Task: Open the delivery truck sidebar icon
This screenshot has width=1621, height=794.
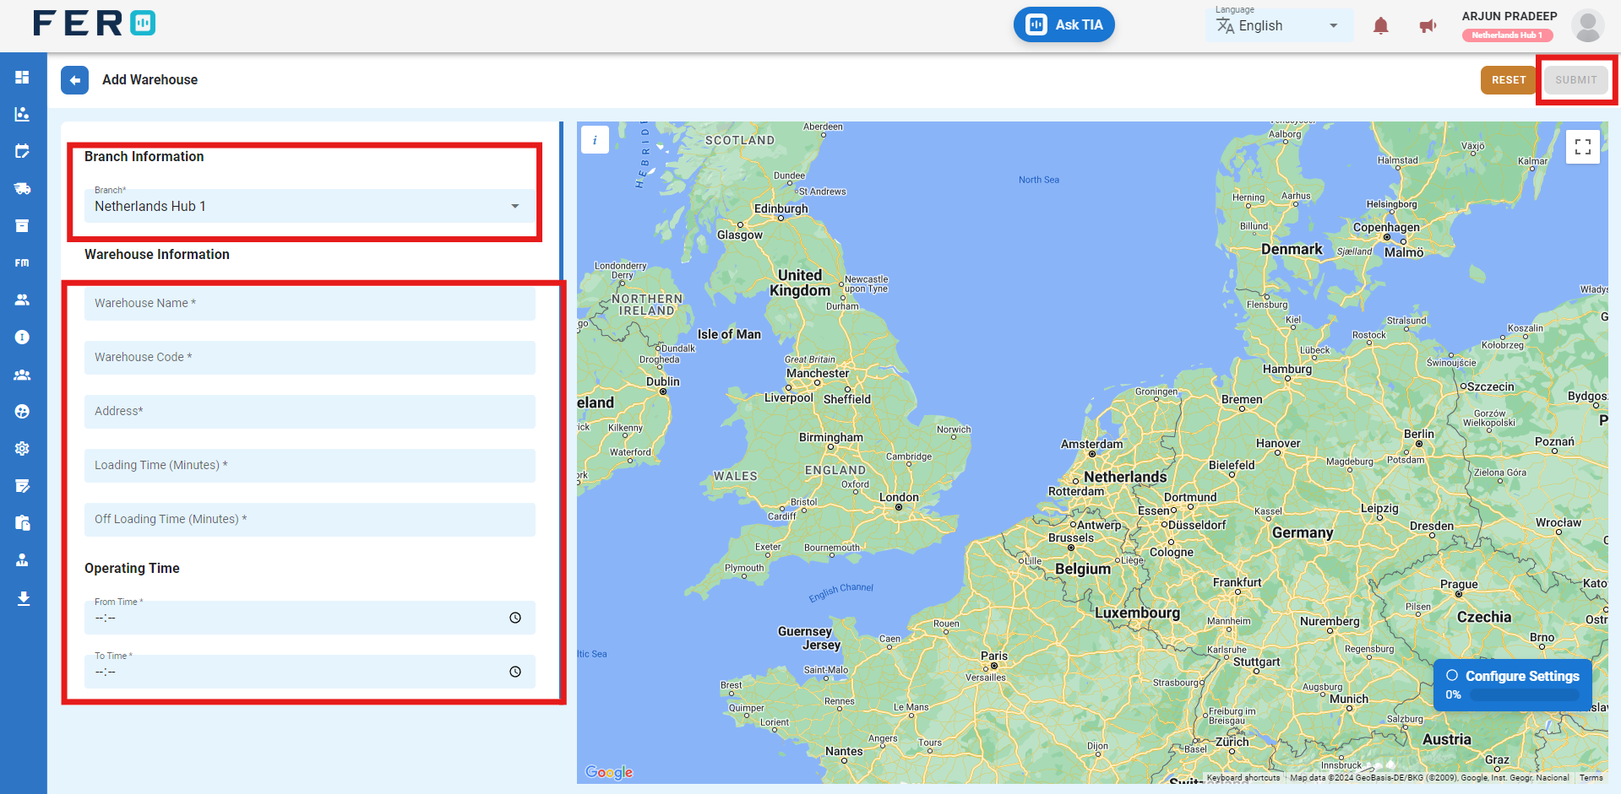Action: (23, 188)
